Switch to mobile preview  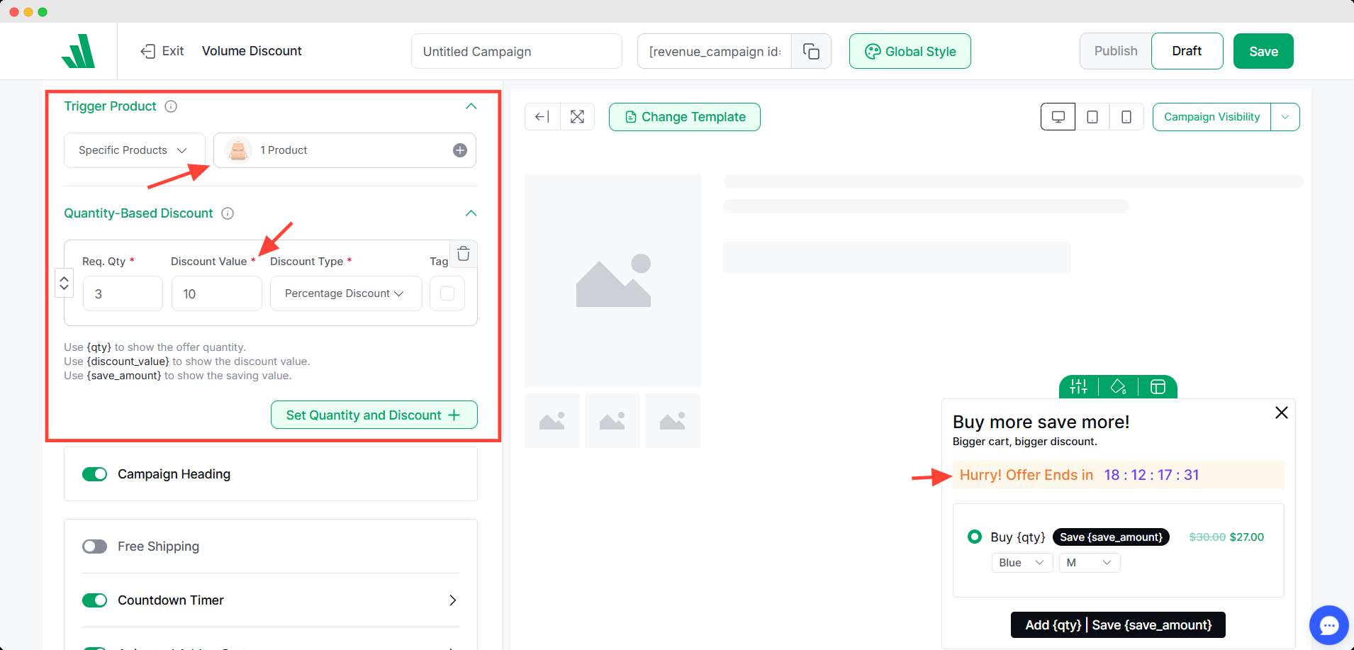pos(1126,117)
